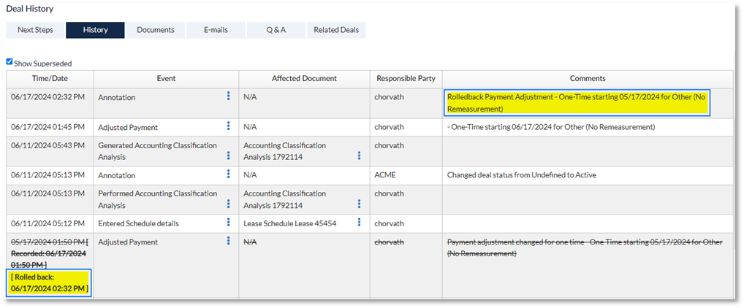
Task: Open the E-mails tab
Action: pos(216,30)
